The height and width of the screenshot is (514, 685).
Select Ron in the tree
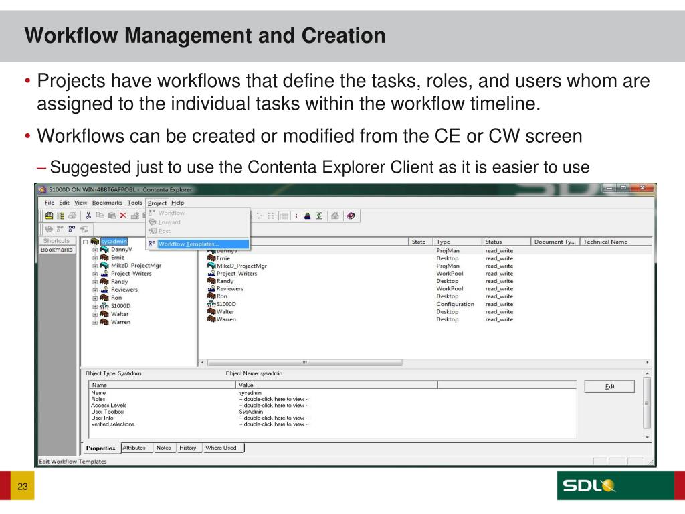pos(116,298)
